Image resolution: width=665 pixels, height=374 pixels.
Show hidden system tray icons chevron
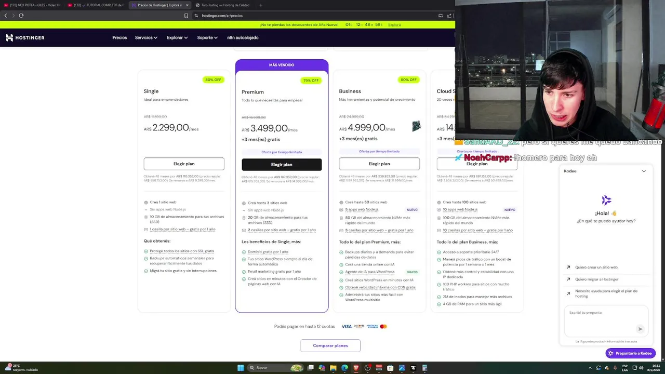(591, 368)
